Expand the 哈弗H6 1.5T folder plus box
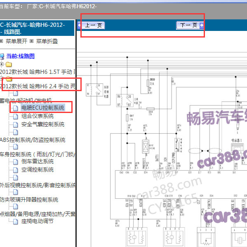The image size is (247, 247). pyautogui.click(x=2, y=64)
